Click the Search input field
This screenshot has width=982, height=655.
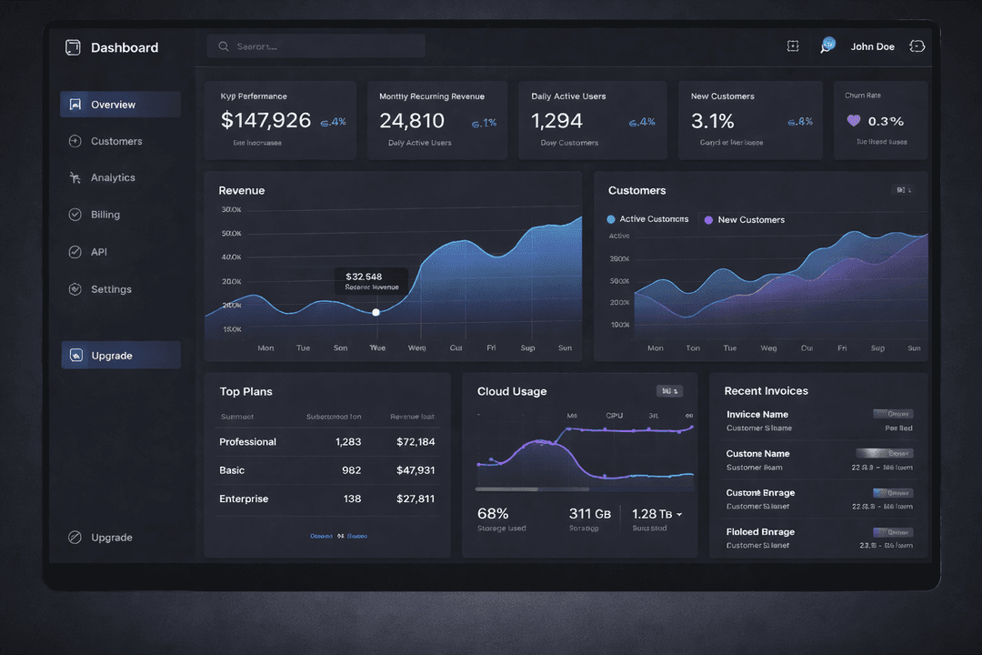pos(316,45)
